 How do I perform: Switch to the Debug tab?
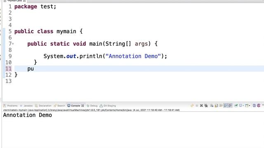point(94,106)
